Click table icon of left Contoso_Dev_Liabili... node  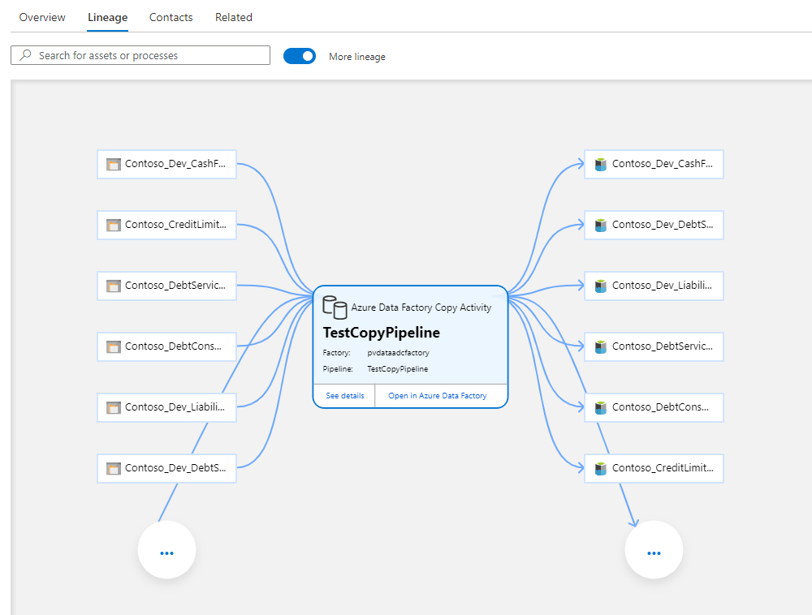114,407
